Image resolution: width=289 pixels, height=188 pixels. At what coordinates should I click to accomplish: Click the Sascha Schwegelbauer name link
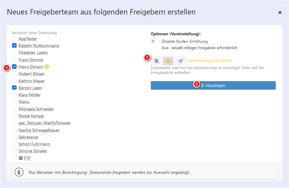coord(39,130)
